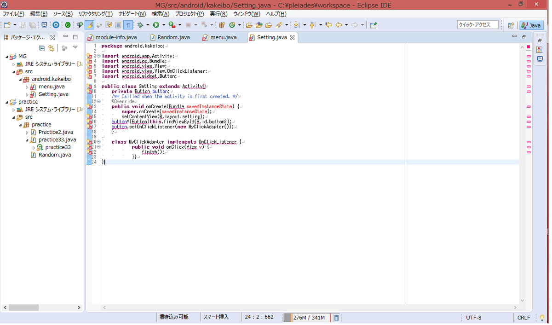Click the CRLF line ending entry
The height and width of the screenshot is (325, 552).
[x=523, y=318]
